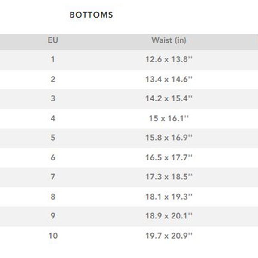Select the 18.1 x 19.3'' waist value
The image size is (258, 258).
[169, 197]
